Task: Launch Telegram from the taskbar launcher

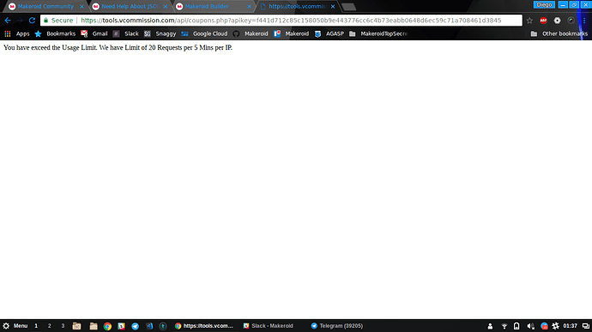Action: pos(136,326)
